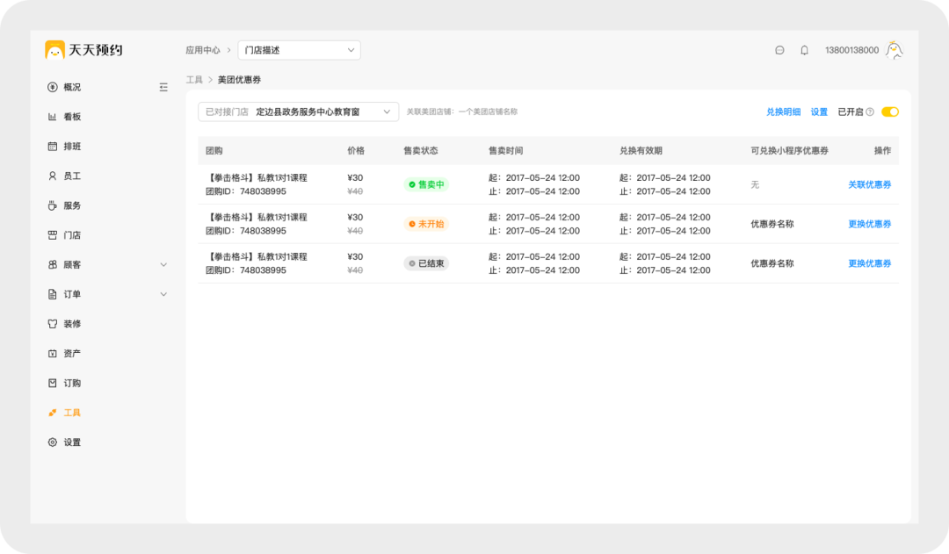Click the 关联美团店铺 label text
This screenshot has height=554, width=949.
462,112
